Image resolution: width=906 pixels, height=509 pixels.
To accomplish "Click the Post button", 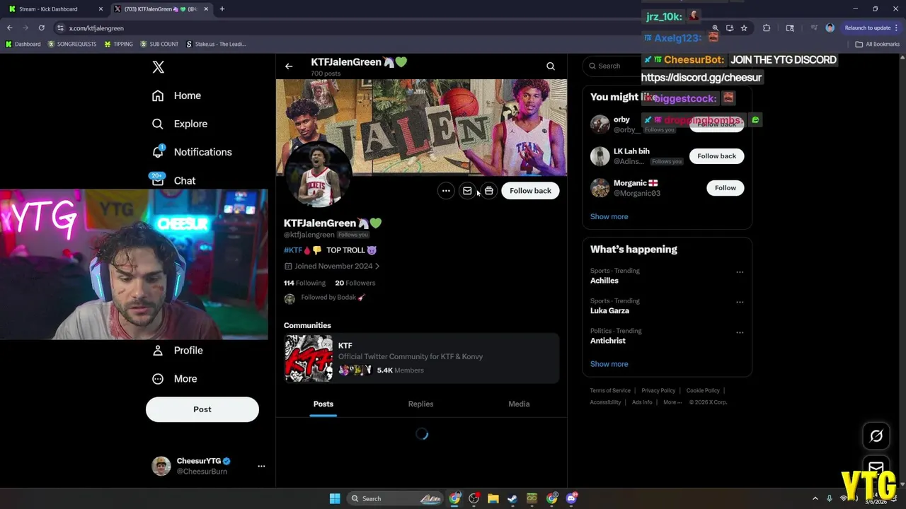I will (x=202, y=409).
